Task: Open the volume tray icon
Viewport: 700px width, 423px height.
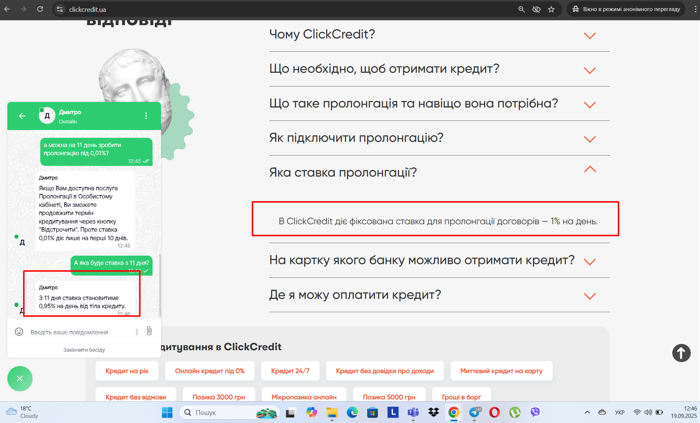Action: click(648, 412)
